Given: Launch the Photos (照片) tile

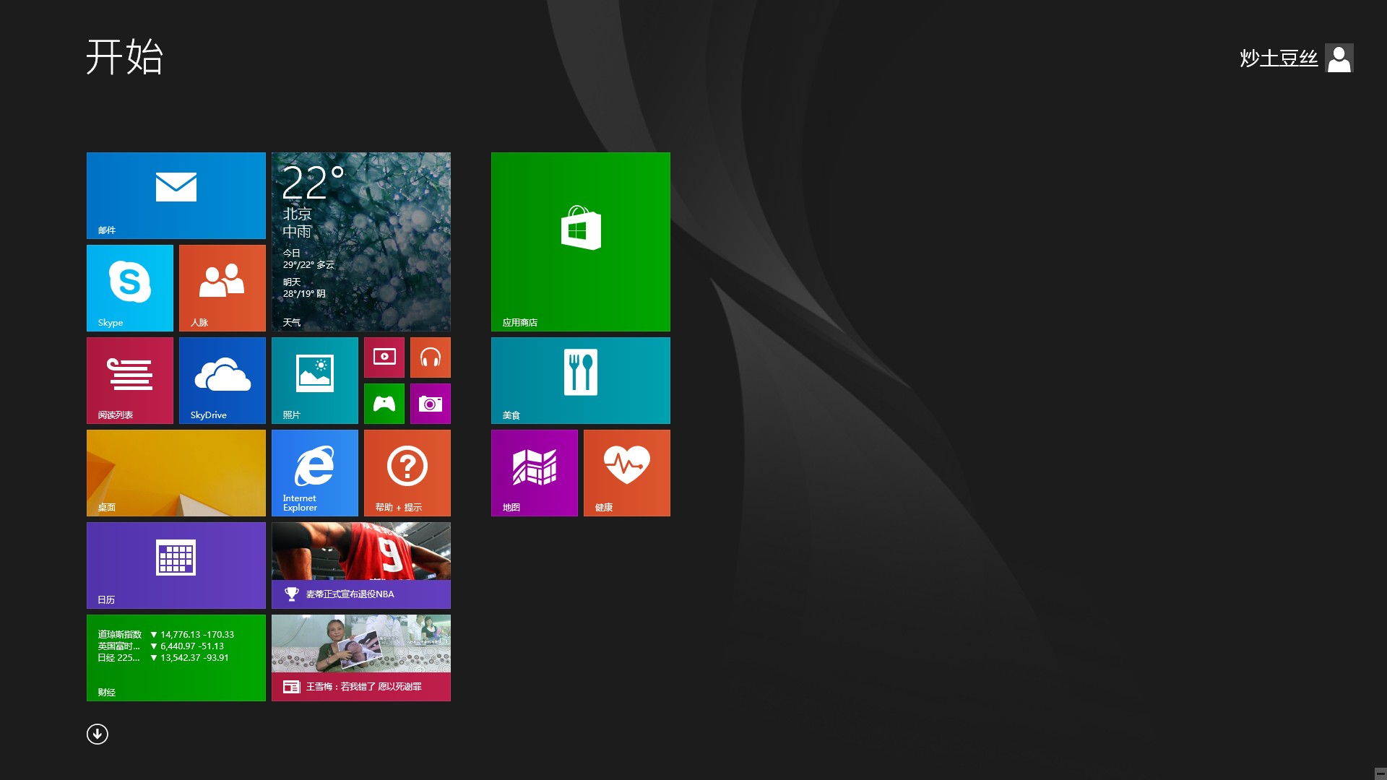Looking at the screenshot, I should coord(314,380).
